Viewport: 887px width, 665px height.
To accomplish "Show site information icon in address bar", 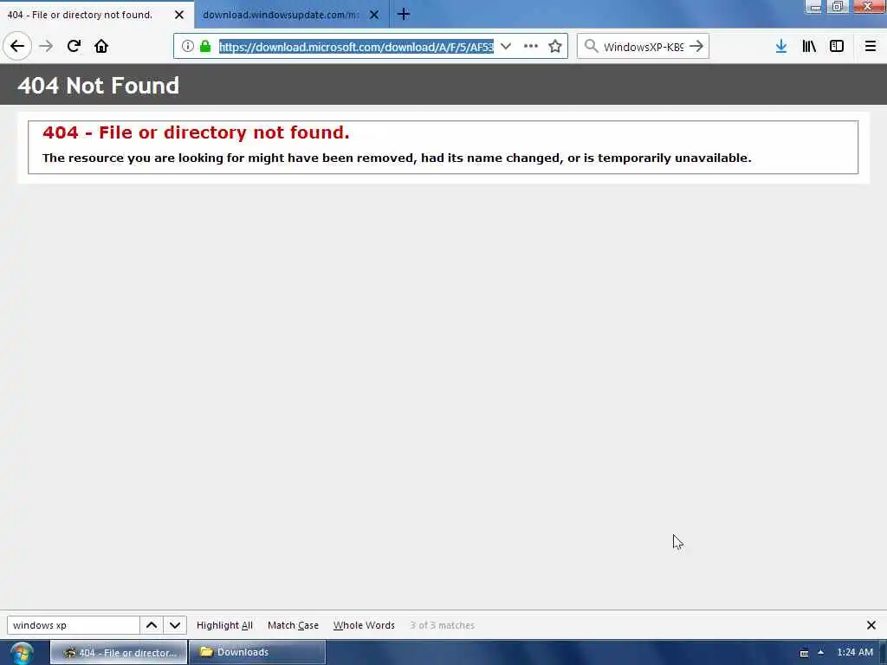I will [188, 47].
